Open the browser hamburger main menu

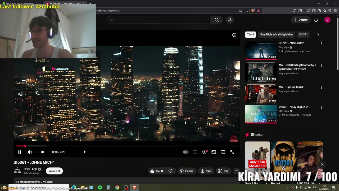click(x=335, y=11)
